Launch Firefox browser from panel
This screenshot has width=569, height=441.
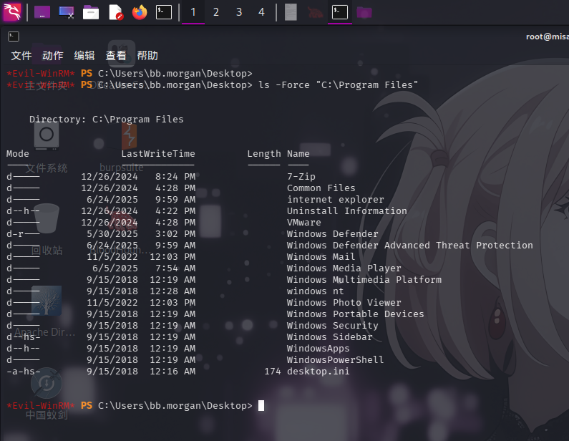pyautogui.click(x=140, y=12)
